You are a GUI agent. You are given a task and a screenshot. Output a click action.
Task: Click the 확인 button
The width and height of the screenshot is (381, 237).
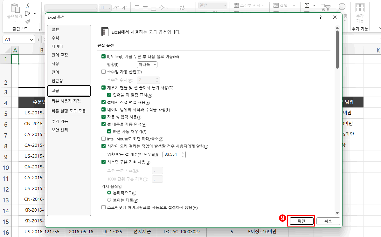click(x=301, y=221)
